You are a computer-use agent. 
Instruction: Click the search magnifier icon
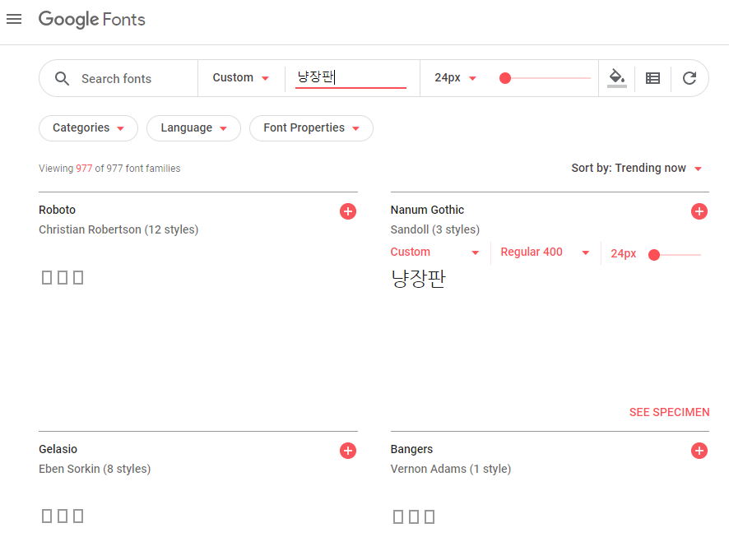tap(62, 78)
